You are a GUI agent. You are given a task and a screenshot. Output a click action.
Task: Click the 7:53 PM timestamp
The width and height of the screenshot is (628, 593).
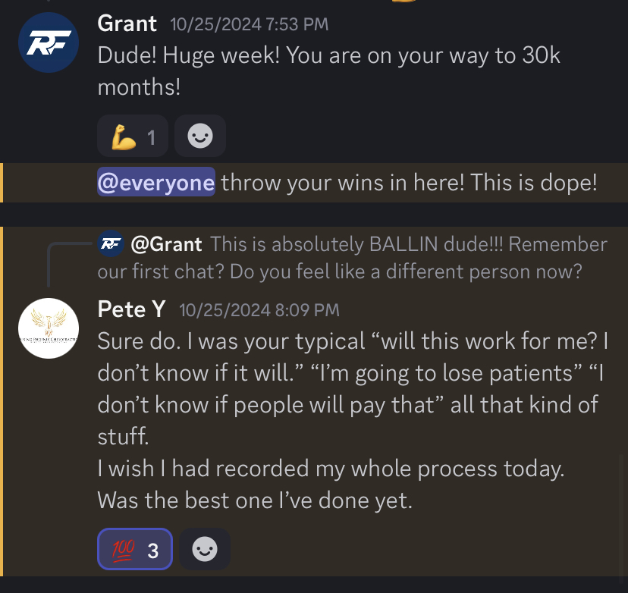point(249,24)
